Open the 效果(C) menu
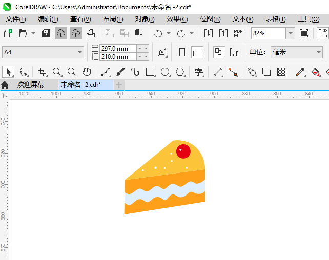The width and height of the screenshot is (329, 260). [177, 19]
